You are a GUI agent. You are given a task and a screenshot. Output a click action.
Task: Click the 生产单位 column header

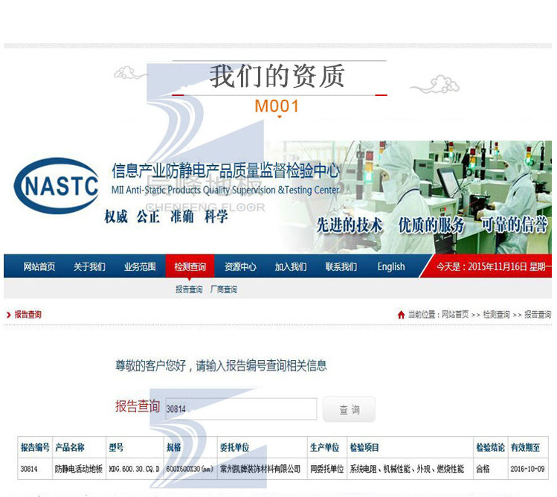[327, 447]
